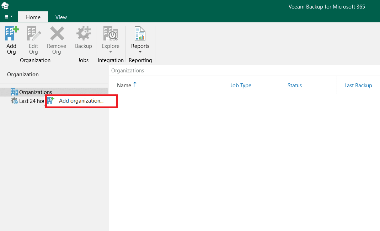The height and width of the screenshot is (231, 380).
Task: Click the Backup jobs ribbon icon
Action: pyautogui.click(x=84, y=33)
